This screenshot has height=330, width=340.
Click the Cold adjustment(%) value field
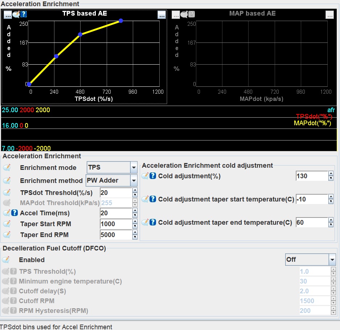coord(312,176)
